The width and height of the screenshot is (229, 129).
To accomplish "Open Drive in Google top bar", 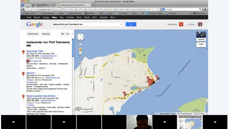I will (x=94, y=18).
